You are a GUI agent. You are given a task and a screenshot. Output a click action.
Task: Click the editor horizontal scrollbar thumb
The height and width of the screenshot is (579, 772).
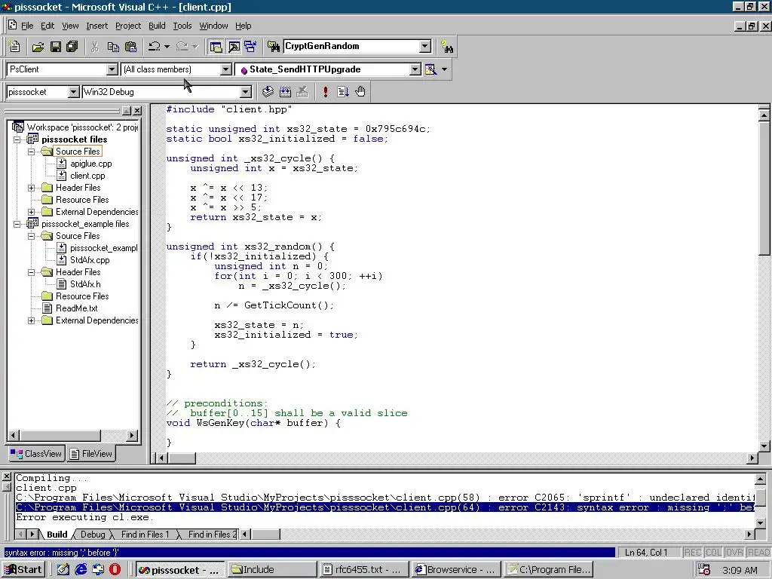click(x=182, y=458)
